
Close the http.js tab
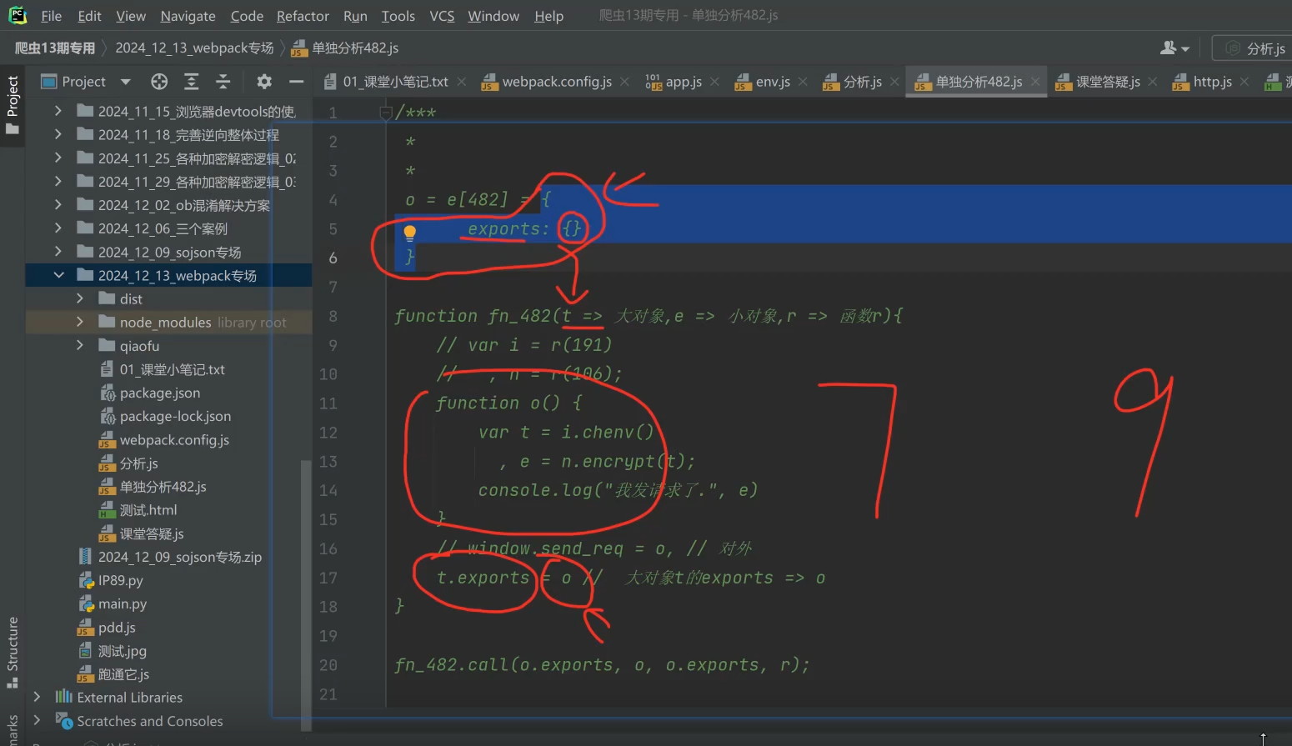point(1244,82)
